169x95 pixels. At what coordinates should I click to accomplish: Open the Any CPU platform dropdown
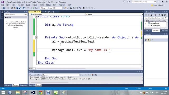click(x=56, y=8)
